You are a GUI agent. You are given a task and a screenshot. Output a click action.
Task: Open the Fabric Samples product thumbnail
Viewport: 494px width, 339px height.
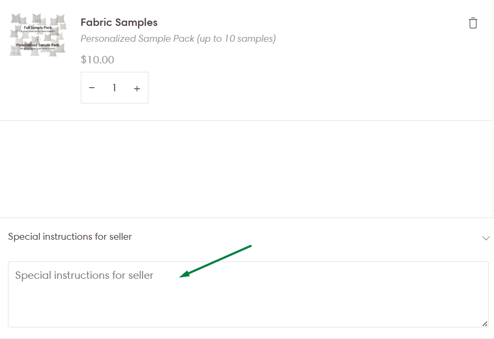coord(38,35)
